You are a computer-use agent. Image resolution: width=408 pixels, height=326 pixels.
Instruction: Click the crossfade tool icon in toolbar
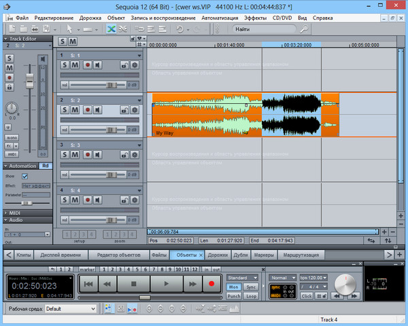pyautogui.click(x=111, y=29)
